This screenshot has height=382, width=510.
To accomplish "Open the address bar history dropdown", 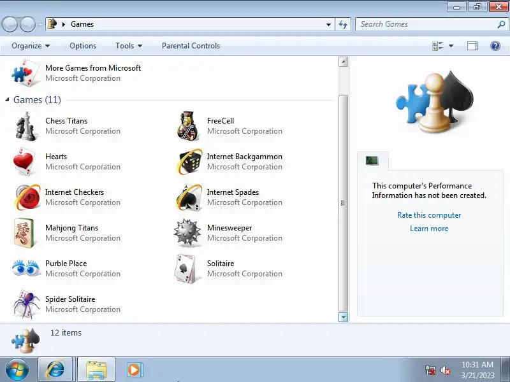I will (x=328, y=24).
